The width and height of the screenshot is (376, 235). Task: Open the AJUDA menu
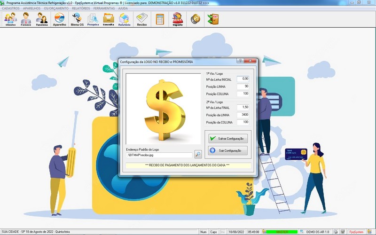click(123, 8)
